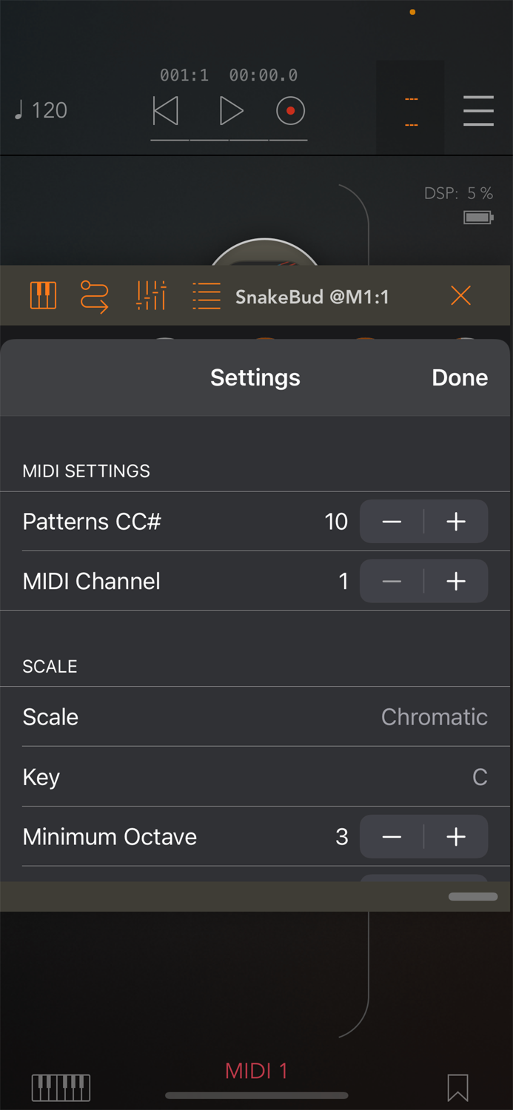Open the snake pattern routing view
513x1110 pixels.
pos(95,295)
